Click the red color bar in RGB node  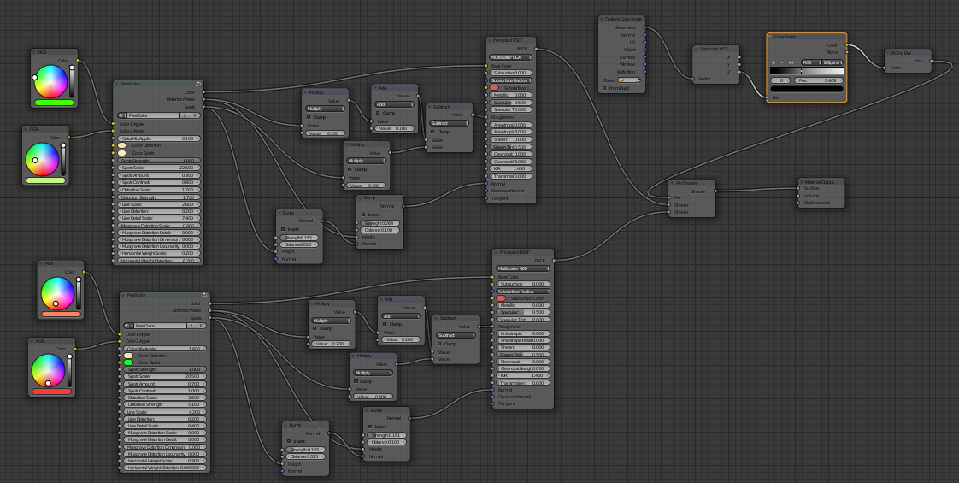(x=52, y=392)
